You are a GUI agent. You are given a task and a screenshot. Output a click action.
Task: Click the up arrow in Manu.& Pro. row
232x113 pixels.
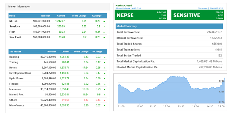[105, 95]
